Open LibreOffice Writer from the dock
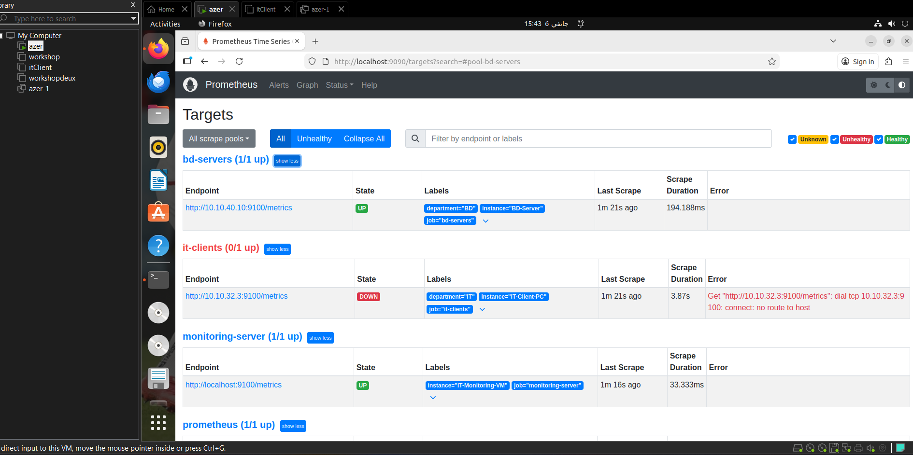Screen dimensions: 913x455 click(158, 180)
